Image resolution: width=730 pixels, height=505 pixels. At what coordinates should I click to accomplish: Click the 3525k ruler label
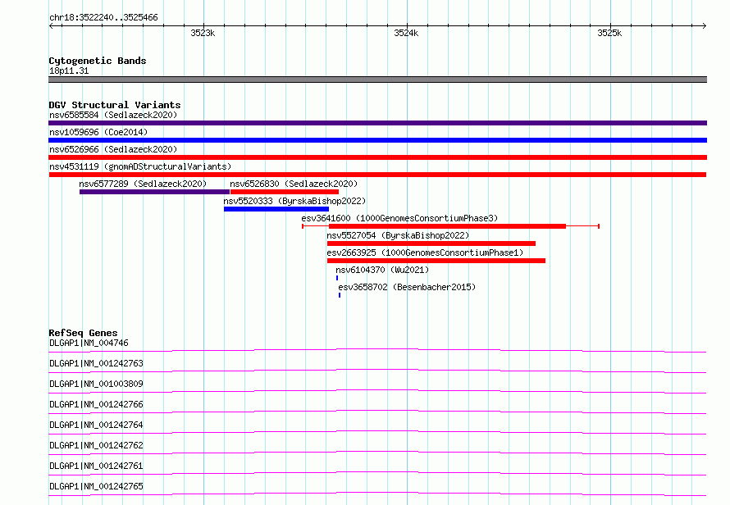point(610,33)
